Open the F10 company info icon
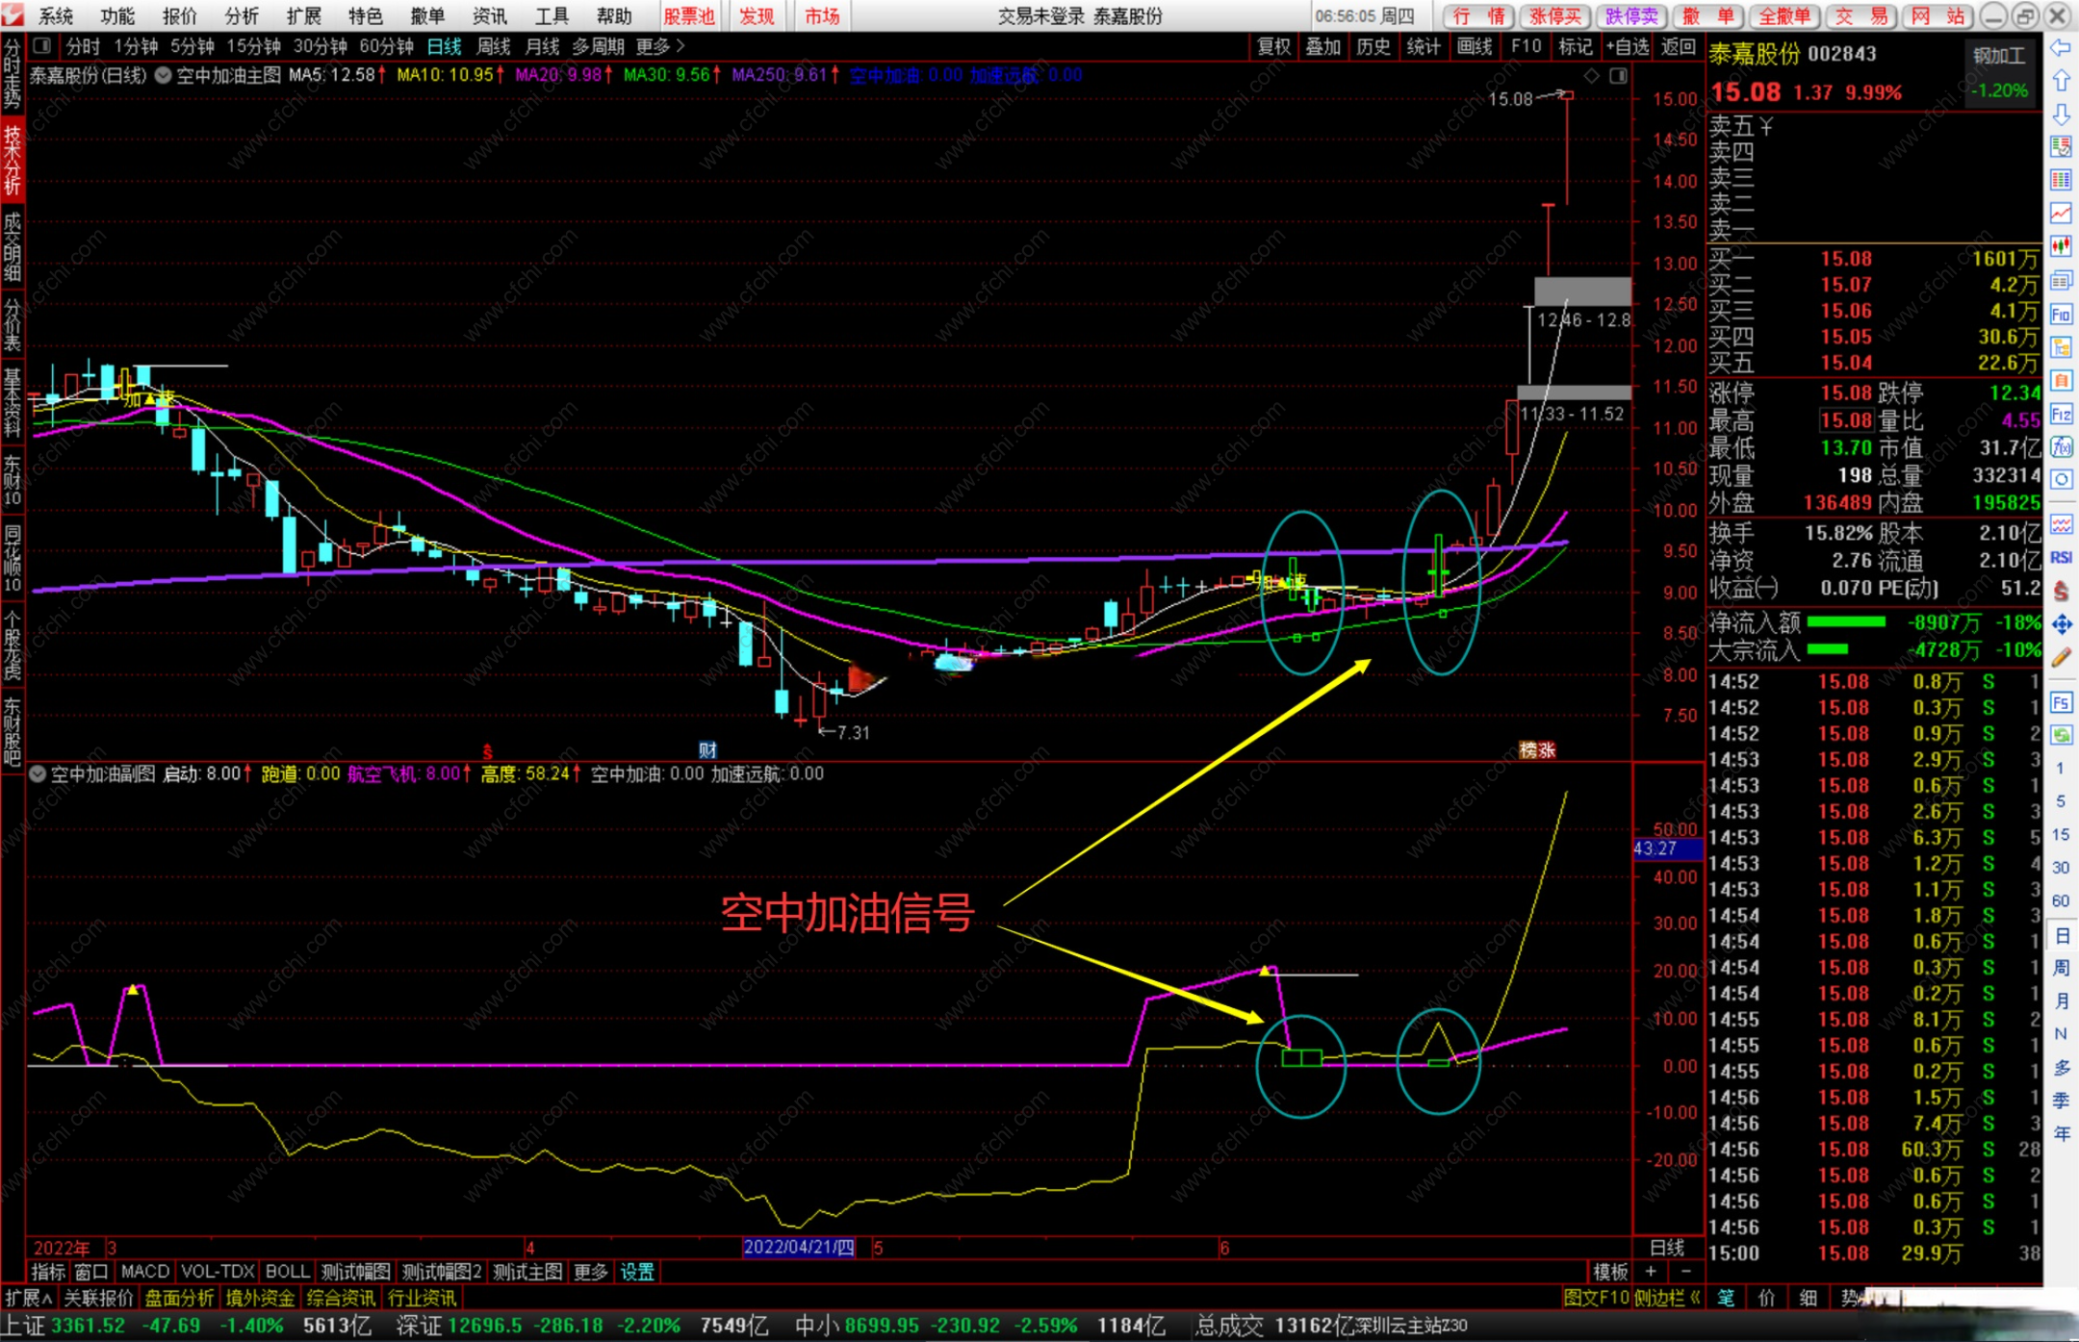This screenshot has width=2079, height=1342. (2061, 314)
